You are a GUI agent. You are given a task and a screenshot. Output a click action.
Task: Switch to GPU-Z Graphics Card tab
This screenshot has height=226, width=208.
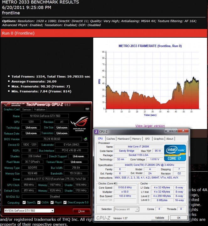click(12, 110)
